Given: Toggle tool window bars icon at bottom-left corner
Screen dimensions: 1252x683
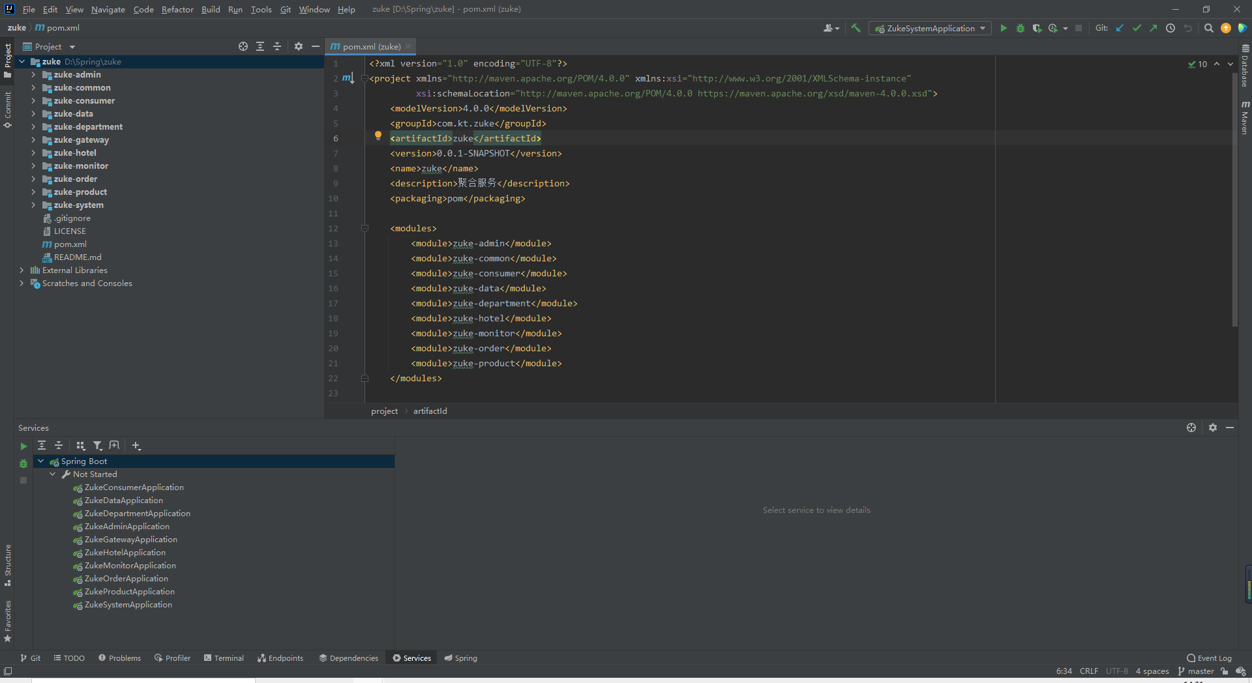Looking at the screenshot, I should (8, 671).
